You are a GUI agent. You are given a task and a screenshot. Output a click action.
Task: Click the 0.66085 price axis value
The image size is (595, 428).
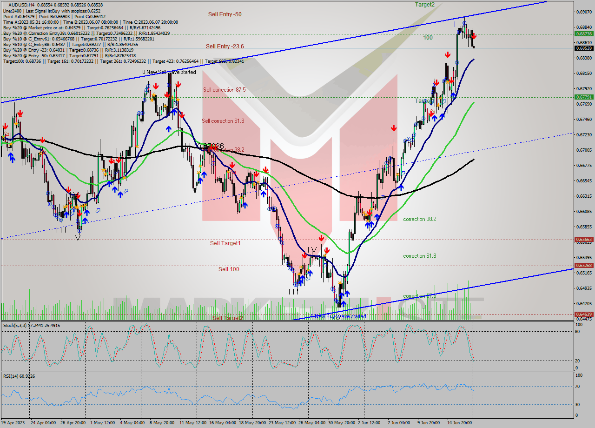click(x=584, y=211)
